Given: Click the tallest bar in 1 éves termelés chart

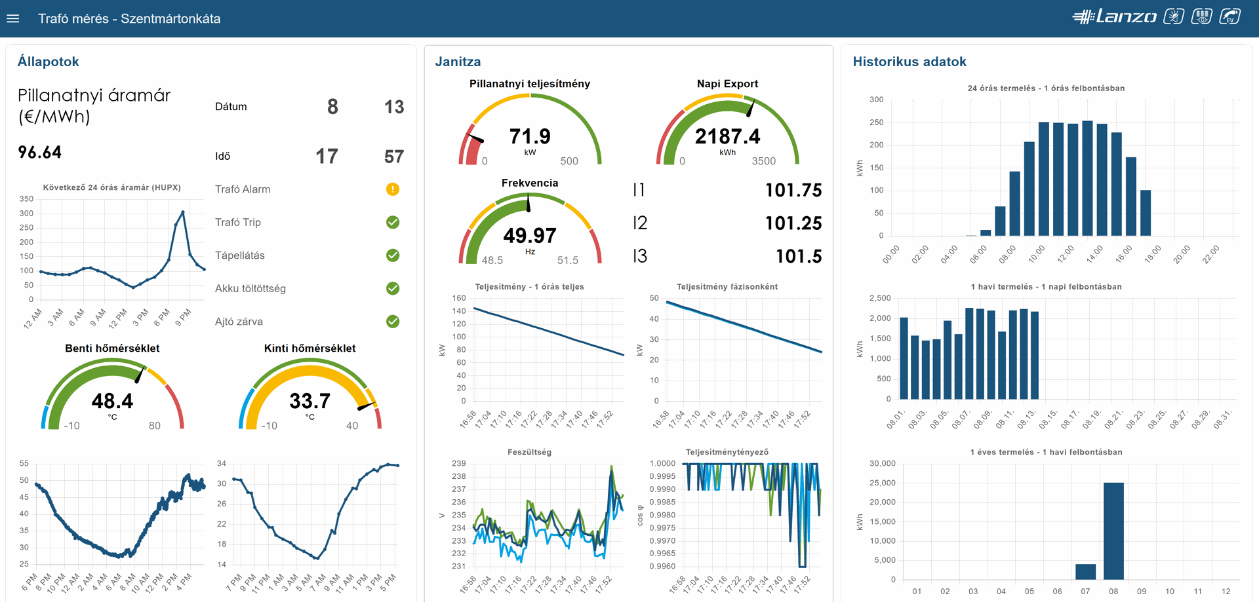Looking at the screenshot, I should (x=1114, y=531).
